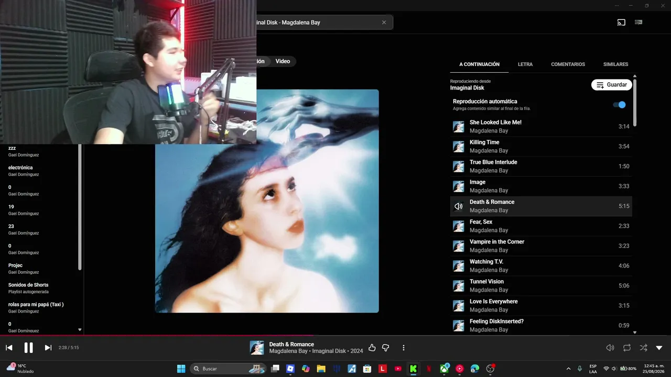Image resolution: width=671 pixels, height=377 pixels.
Task: Collapse the player page with the down arrow
Action: click(x=659, y=348)
